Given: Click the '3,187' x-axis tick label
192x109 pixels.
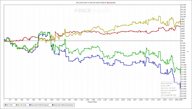Looking at the screenshot, I should pos(147,100).
